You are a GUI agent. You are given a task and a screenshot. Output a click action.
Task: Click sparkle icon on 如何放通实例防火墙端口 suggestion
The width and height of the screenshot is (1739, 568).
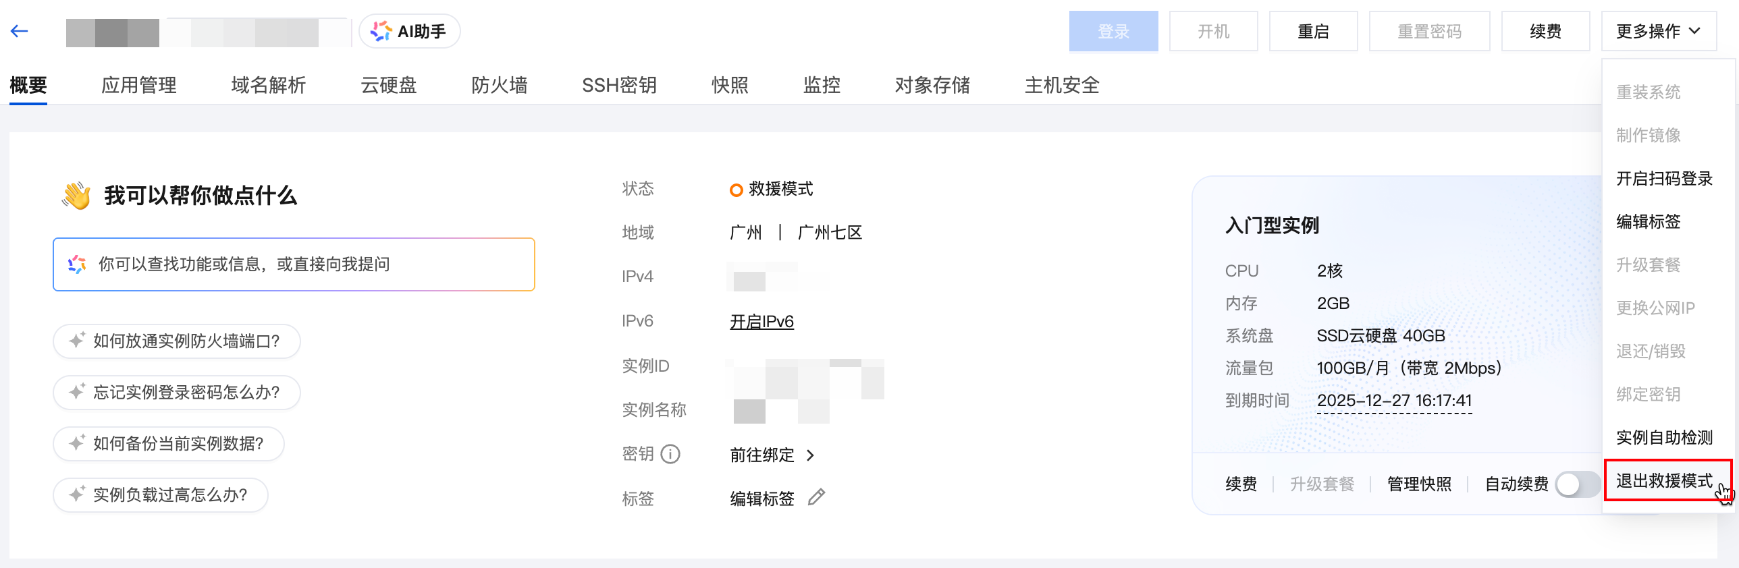coord(77,341)
